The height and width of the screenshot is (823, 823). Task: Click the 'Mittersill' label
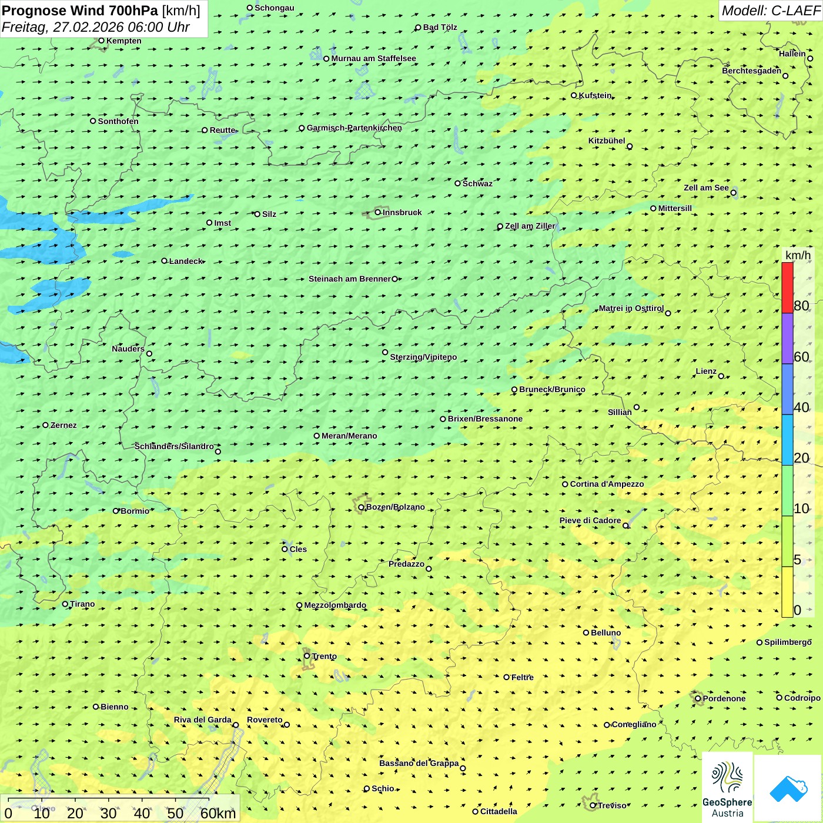pos(675,208)
